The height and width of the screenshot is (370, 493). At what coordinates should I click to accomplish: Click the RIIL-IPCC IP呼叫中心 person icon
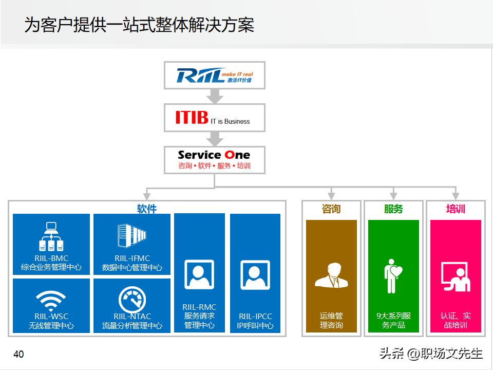(x=256, y=273)
